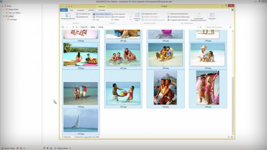Select the sailboat thumbnail 2273.jpg
Image resolution: width=267 pixels, height=150 pixels.
[81, 120]
